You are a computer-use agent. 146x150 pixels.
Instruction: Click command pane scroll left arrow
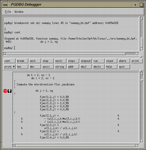pyautogui.click(x=5, y=54)
